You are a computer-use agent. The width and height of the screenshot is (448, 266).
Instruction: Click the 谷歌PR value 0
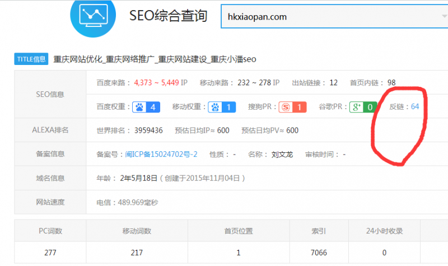tap(370, 107)
